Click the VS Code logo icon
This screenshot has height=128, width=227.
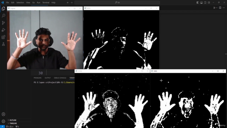[x=2, y=2]
